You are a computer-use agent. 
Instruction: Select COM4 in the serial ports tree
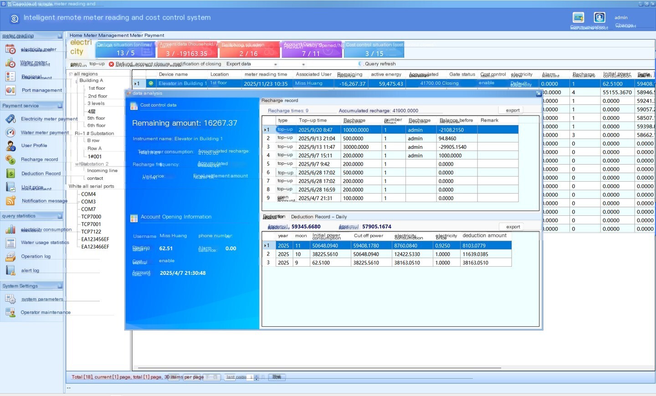coord(88,194)
